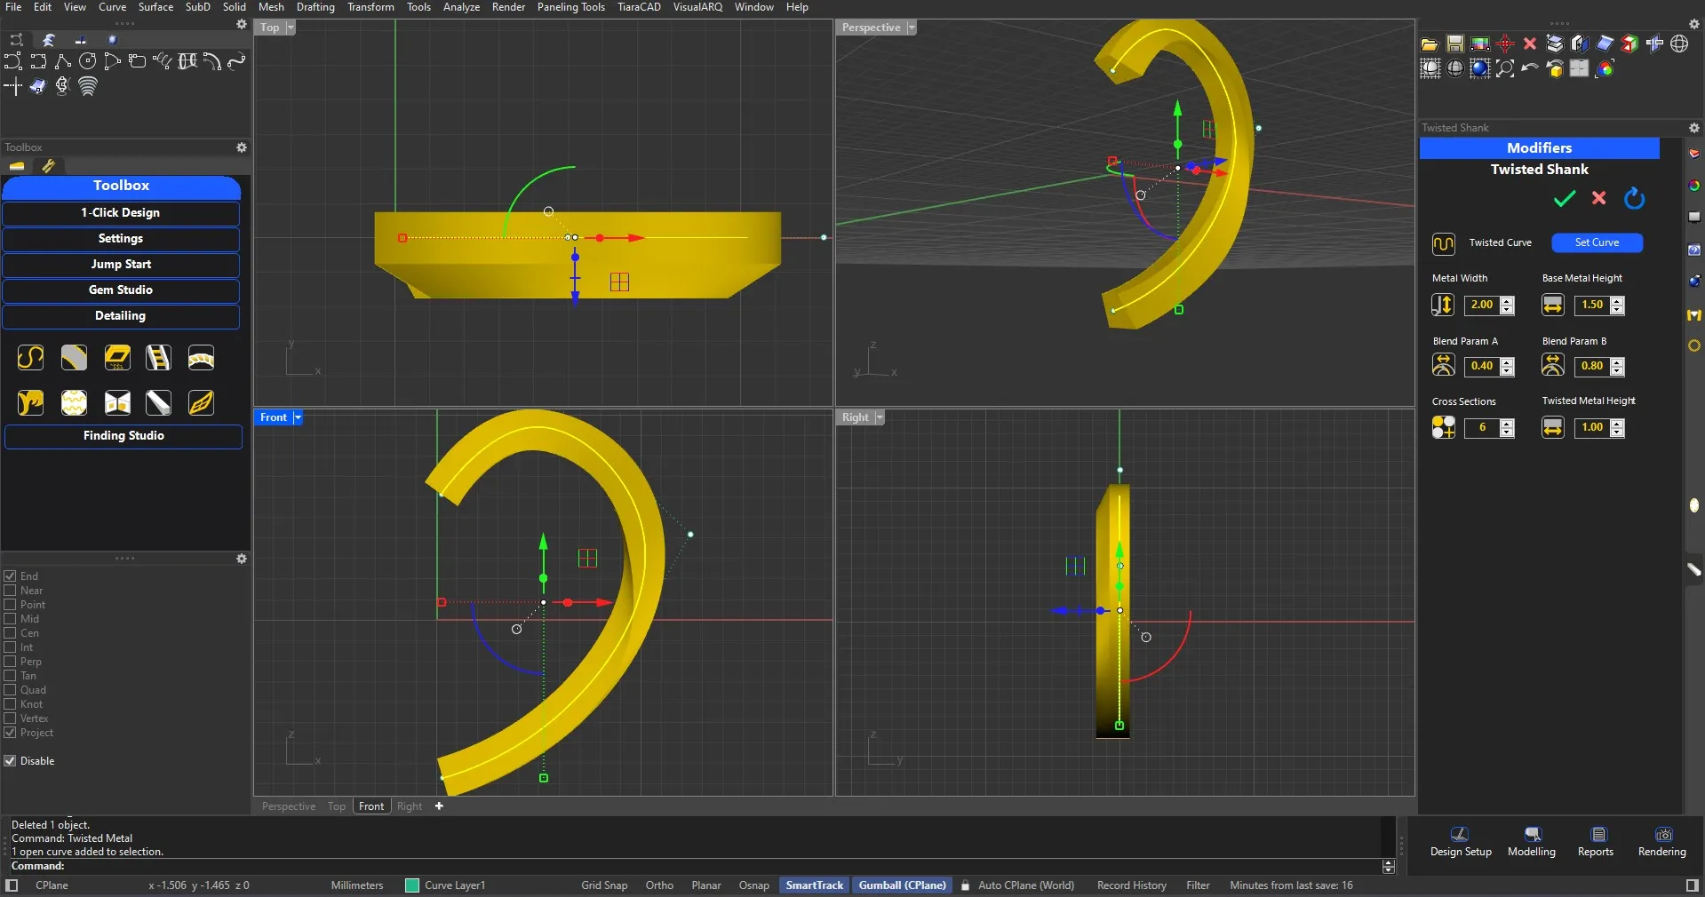Open the Reports panel icon

(1598, 835)
